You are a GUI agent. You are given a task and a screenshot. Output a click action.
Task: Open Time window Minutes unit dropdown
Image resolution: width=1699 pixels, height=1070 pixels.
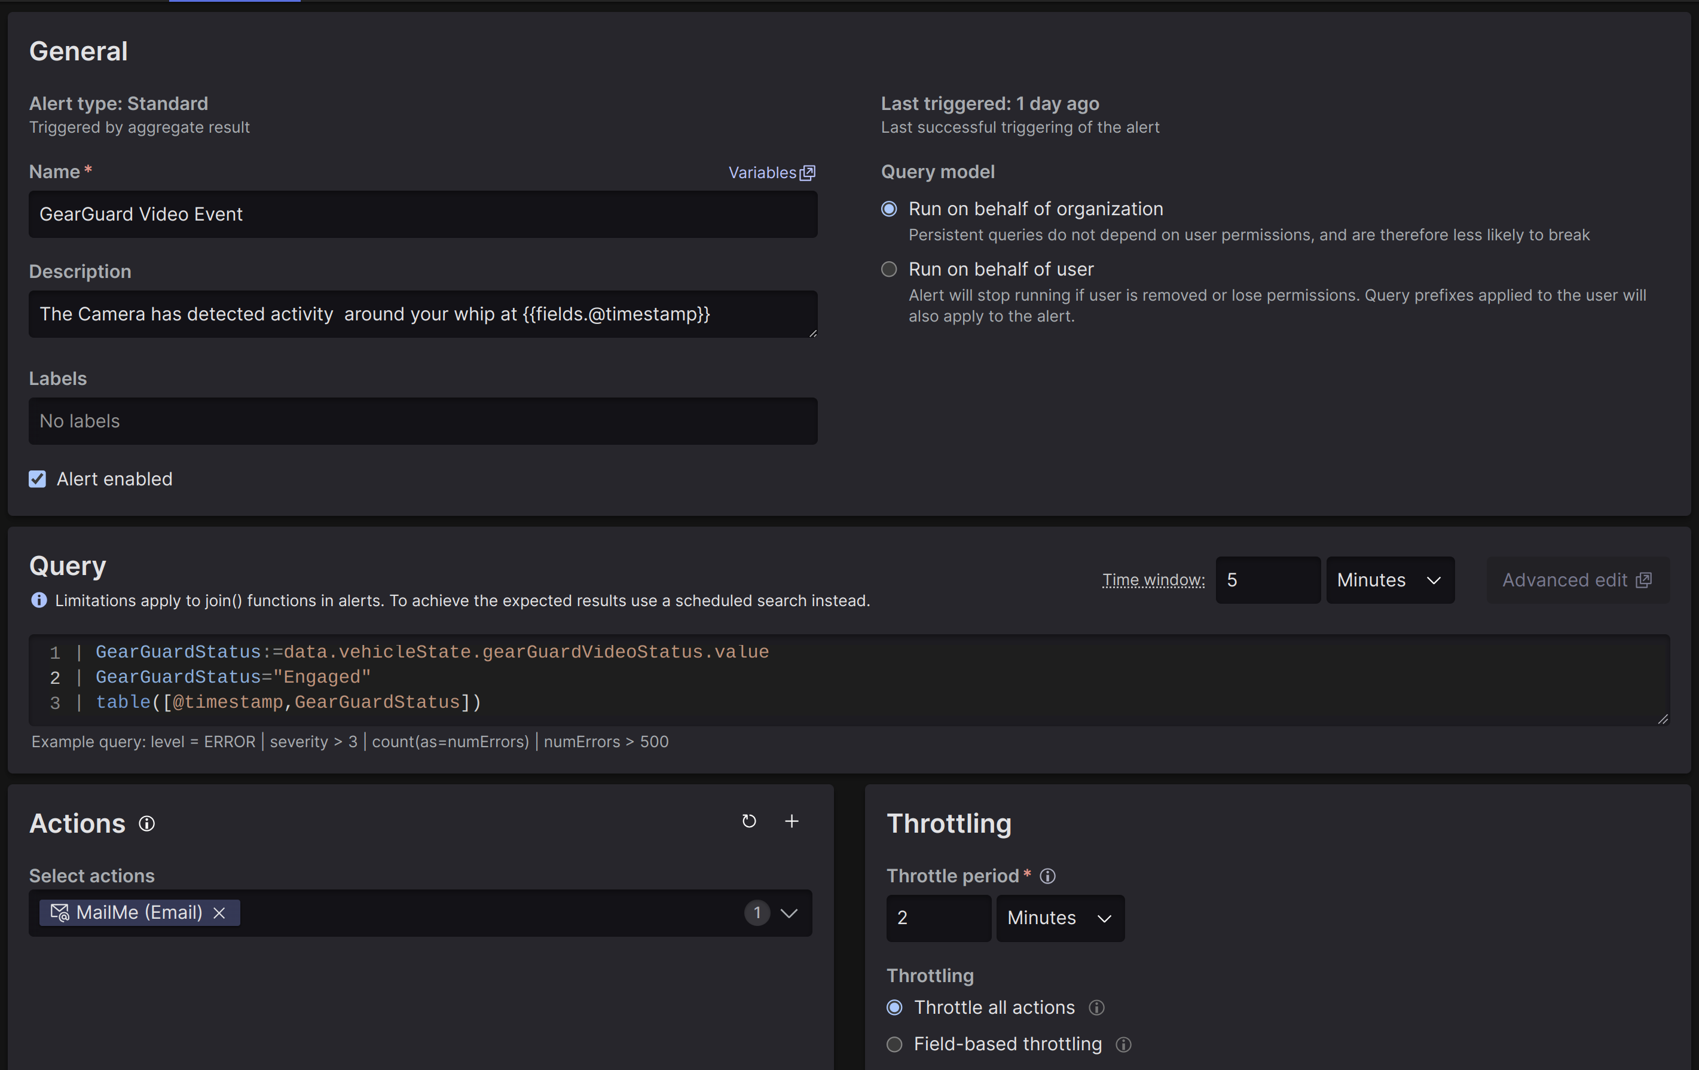[1389, 580]
